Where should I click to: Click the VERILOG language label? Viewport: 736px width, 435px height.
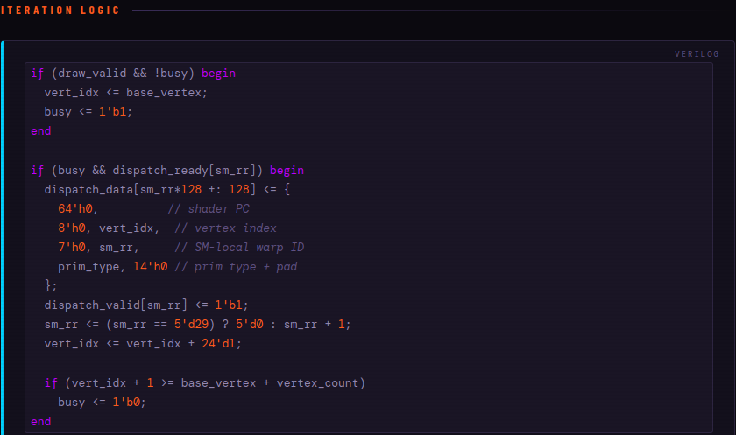pyautogui.click(x=697, y=54)
